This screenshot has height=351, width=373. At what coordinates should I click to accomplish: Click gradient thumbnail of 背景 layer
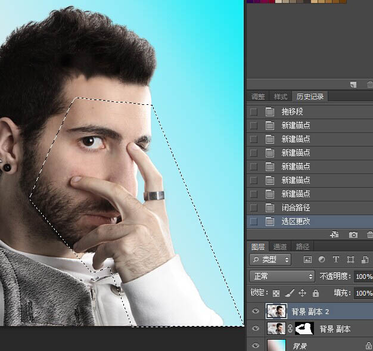pos(276,346)
